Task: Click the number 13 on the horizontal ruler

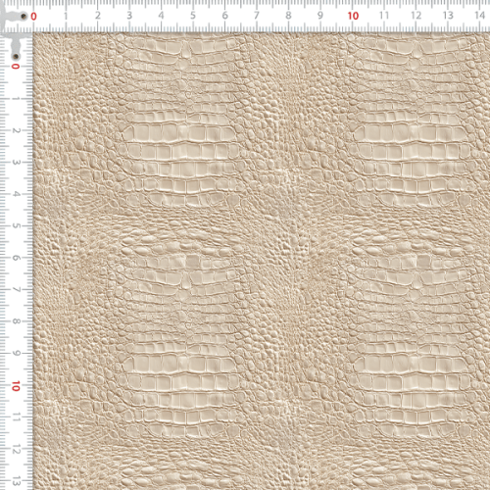Action: (448, 16)
